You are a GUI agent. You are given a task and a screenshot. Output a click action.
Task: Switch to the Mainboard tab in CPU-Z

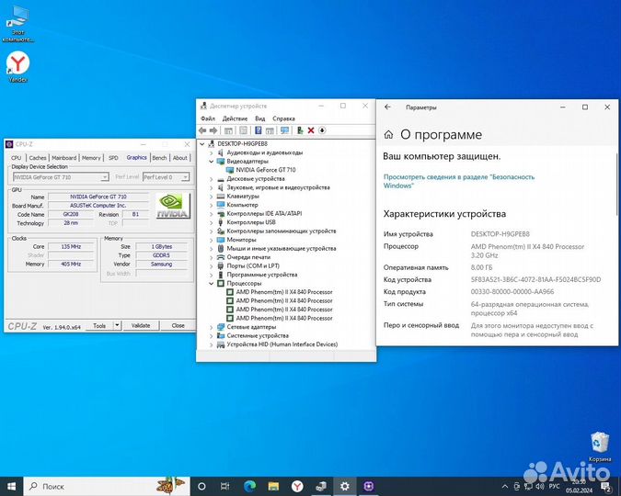point(64,158)
